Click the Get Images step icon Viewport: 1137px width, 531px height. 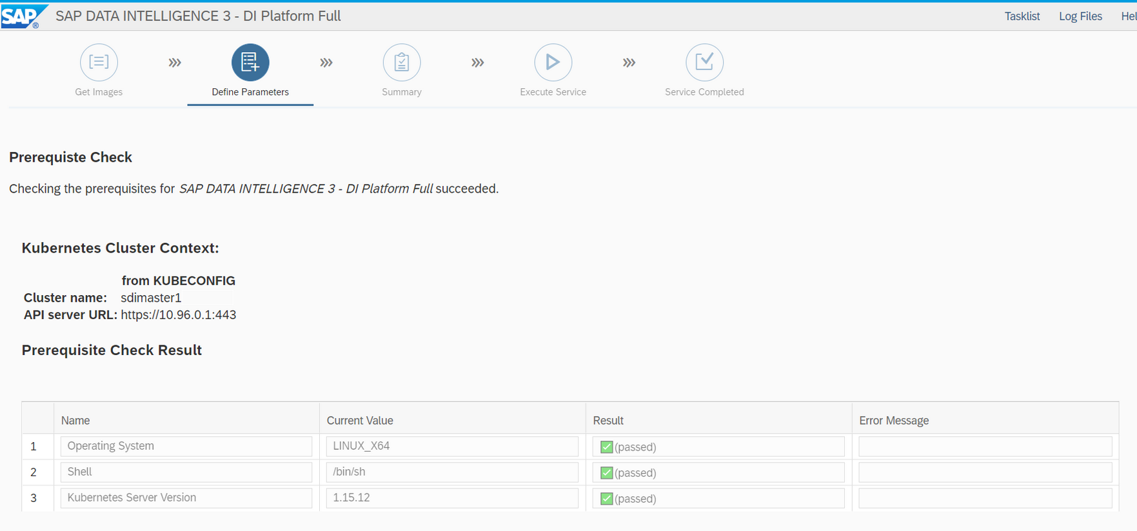pyautogui.click(x=99, y=63)
